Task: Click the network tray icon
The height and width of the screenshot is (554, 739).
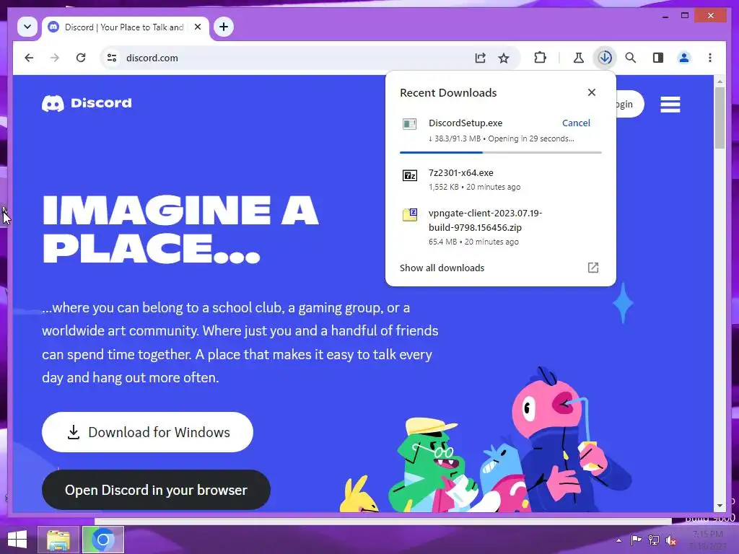Action: tap(654, 540)
